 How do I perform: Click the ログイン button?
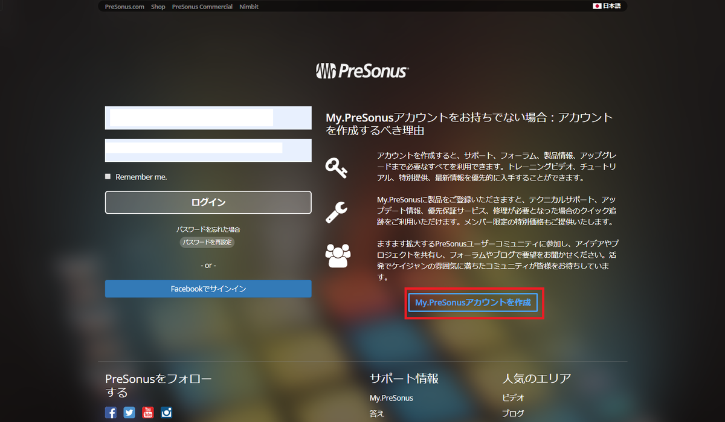pyautogui.click(x=208, y=202)
